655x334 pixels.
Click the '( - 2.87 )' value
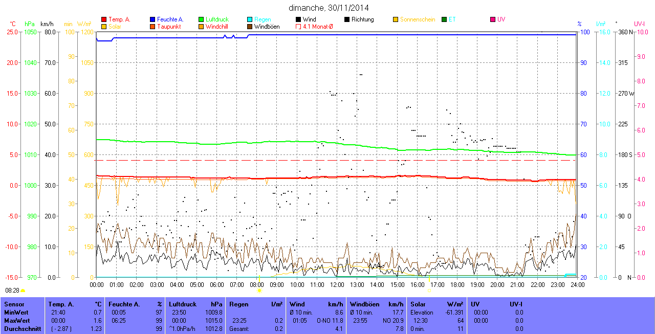tap(61, 329)
